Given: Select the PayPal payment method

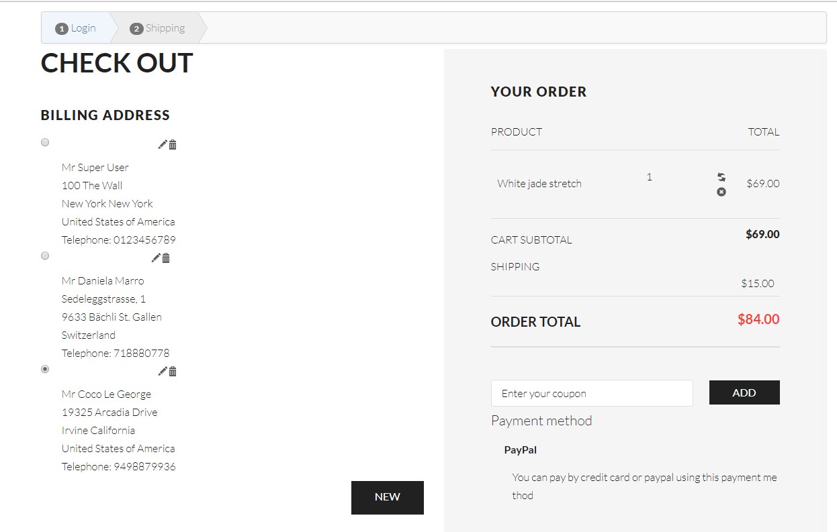Looking at the screenshot, I should click(521, 450).
